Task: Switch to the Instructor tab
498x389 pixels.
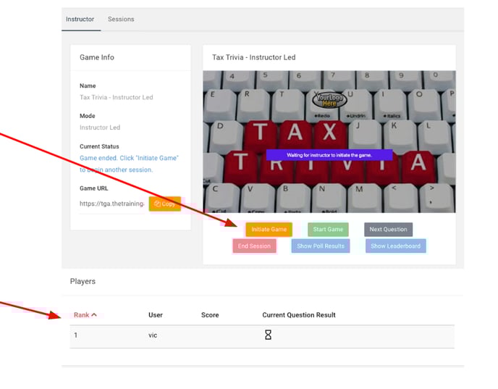Action: [x=80, y=19]
